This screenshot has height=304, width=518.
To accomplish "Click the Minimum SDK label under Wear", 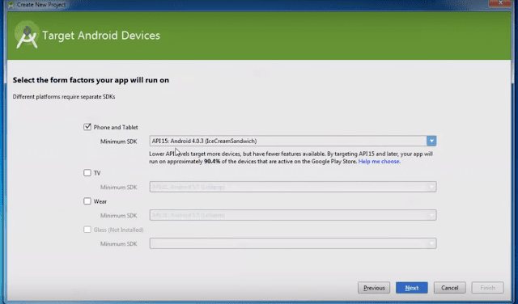I will pyautogui.click(x=119, y=216).
